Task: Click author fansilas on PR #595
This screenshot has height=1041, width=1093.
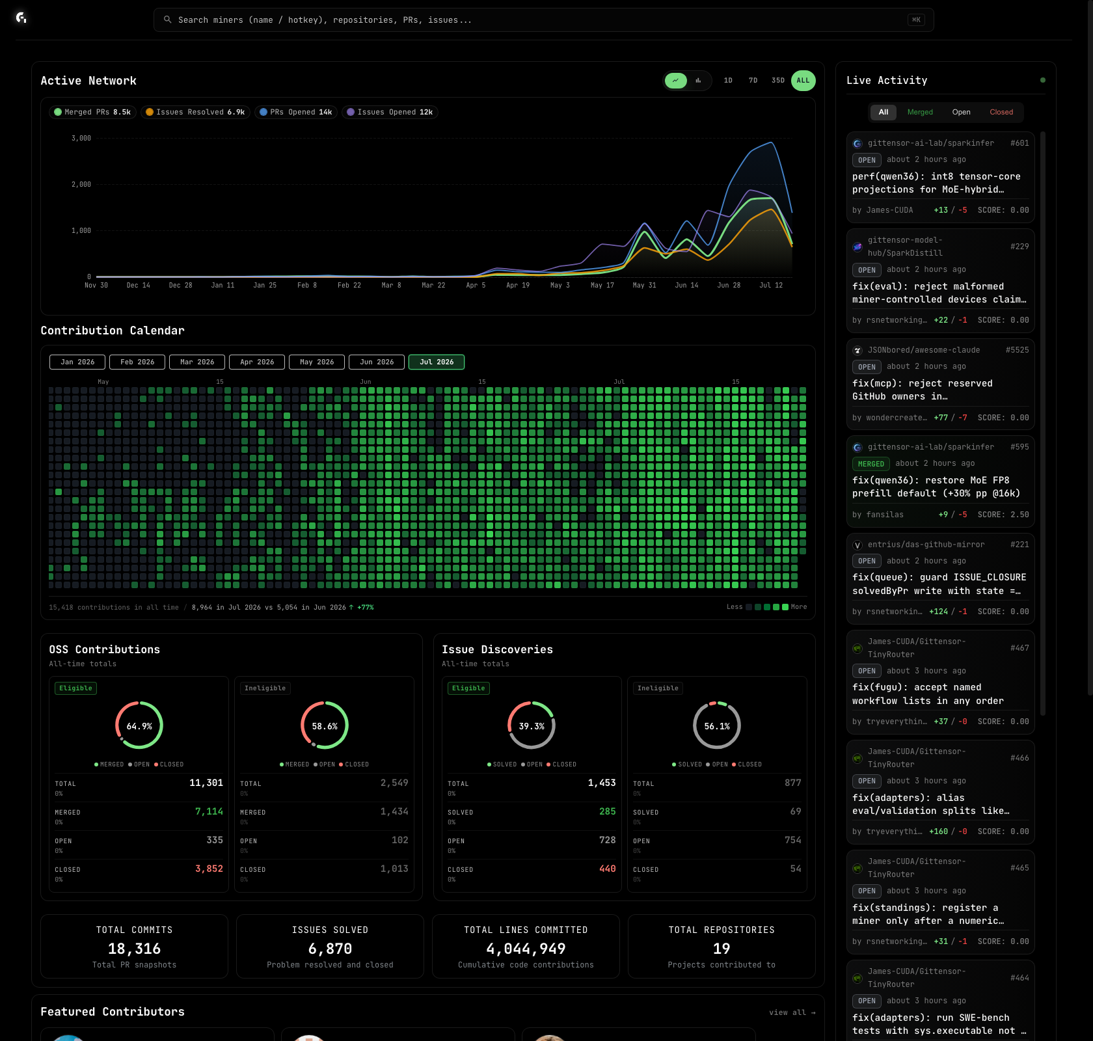Action: tap(885, 515)
